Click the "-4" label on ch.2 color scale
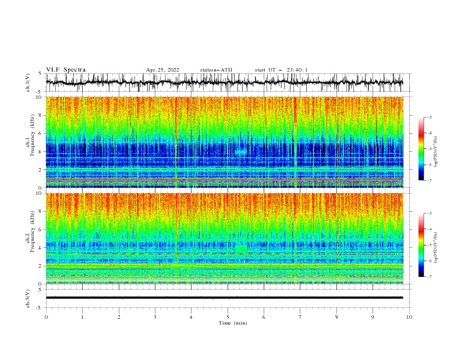Viewport: 461px width, 356px height. tap(430, 229)
